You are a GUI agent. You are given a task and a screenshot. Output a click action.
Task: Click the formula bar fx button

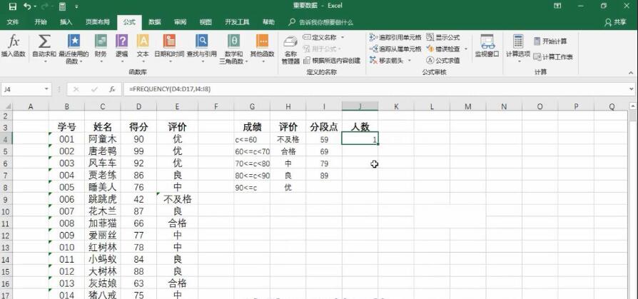pyautogui.click(x=112, y=89)
